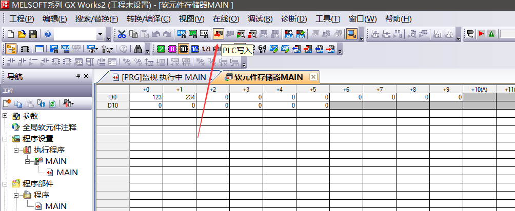This screenshot has width=515, height=211.
Task: Click the blue arrow read device memory icon
Action: click(x=296, y=49)
